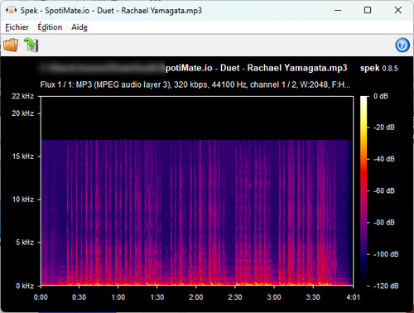Maximize the Spek window

coord(368,11)
